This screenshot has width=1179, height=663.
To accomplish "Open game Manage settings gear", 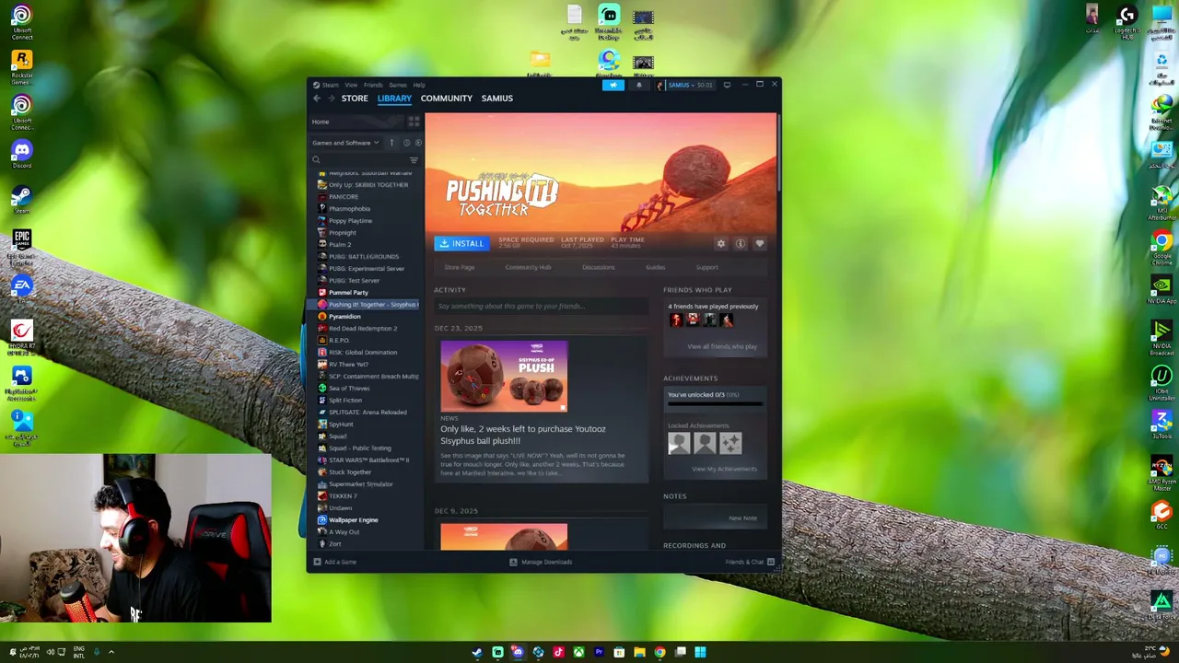I will coord(721,244).
